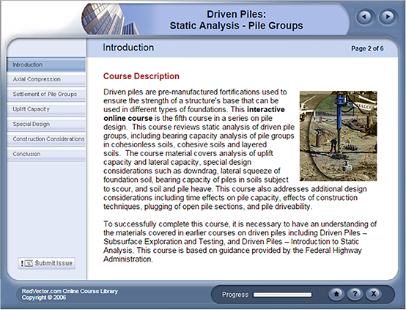
Task: Select Construction Considerations section
Action: [46, 139]
